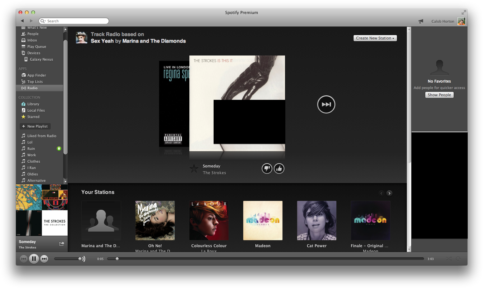This screenshot has height=288, width=483.
Task: Click user avatar picture
Action: click(461, 21)
